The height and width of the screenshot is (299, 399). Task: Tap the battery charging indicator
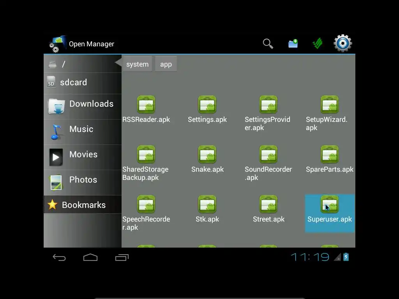pos(346,257)
